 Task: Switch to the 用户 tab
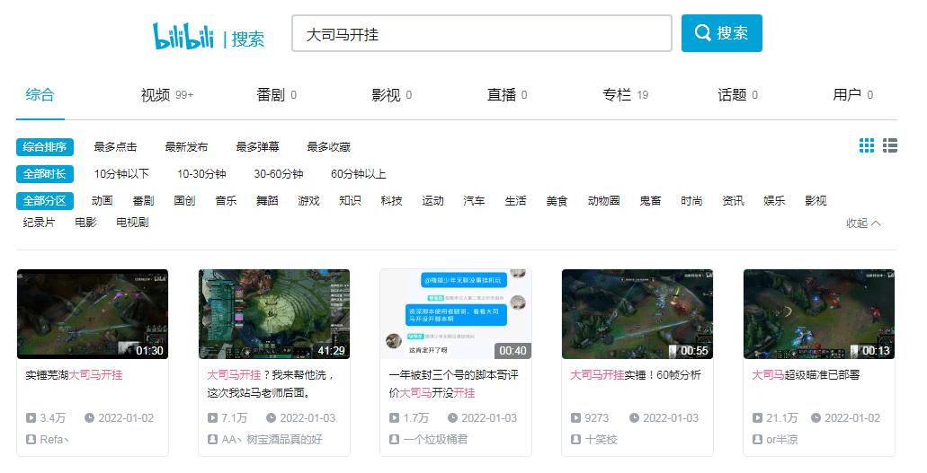pyautogui.click(x=852, y=95)
